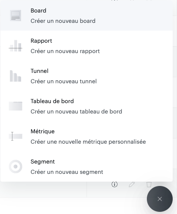This screenshot has width=177, height=214.
Task: Close the creation menu with X button
Action: coord(160,199)
